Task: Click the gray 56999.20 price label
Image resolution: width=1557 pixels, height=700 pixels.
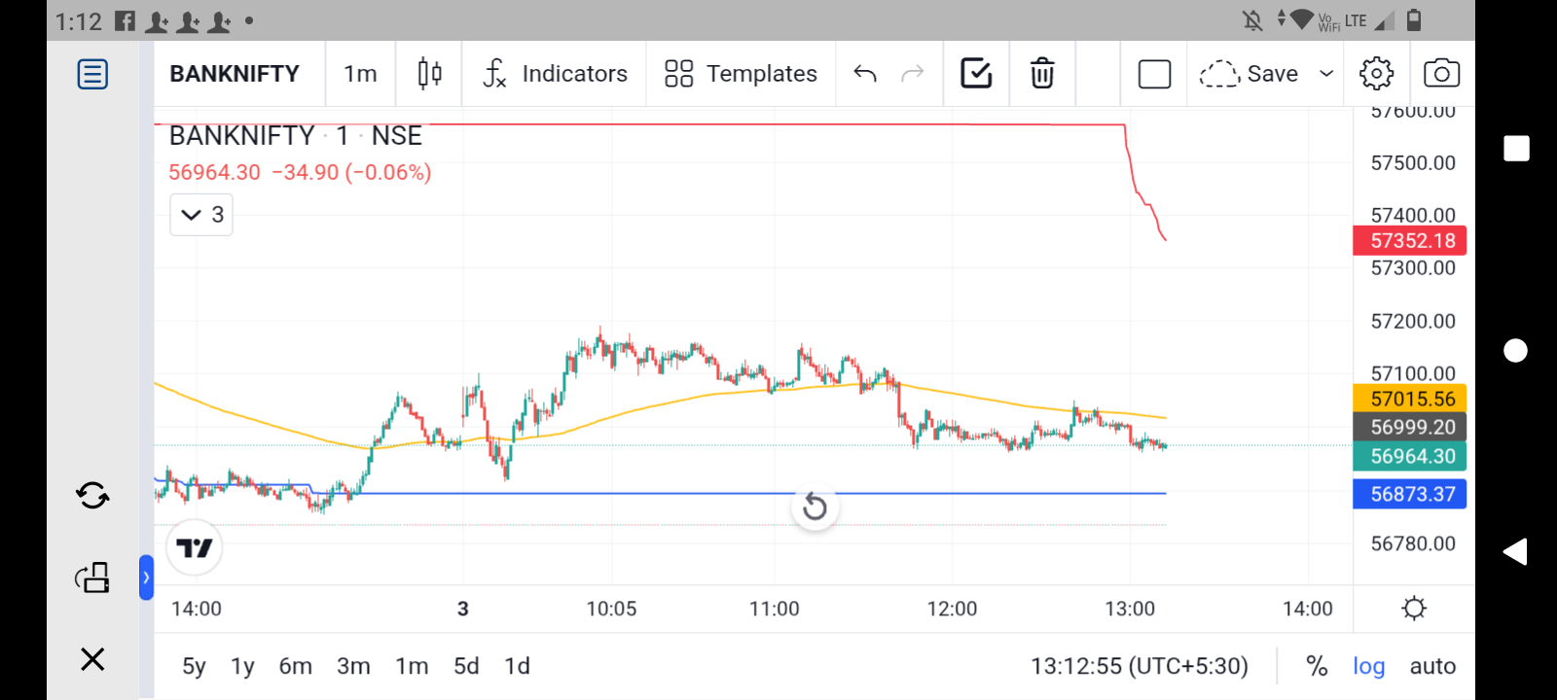Action: (1410, 427)
